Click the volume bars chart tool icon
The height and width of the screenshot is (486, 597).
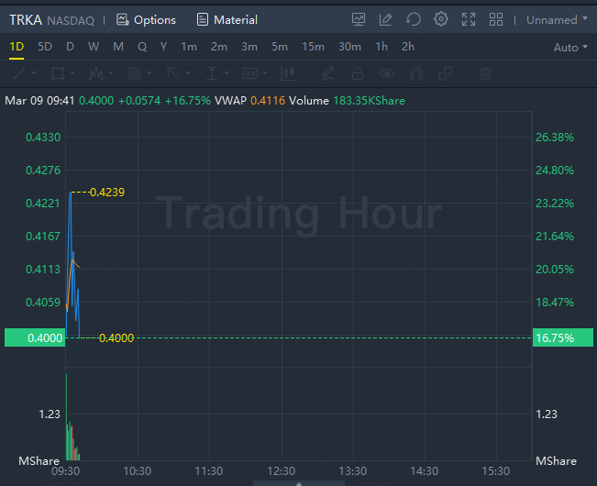289,73
